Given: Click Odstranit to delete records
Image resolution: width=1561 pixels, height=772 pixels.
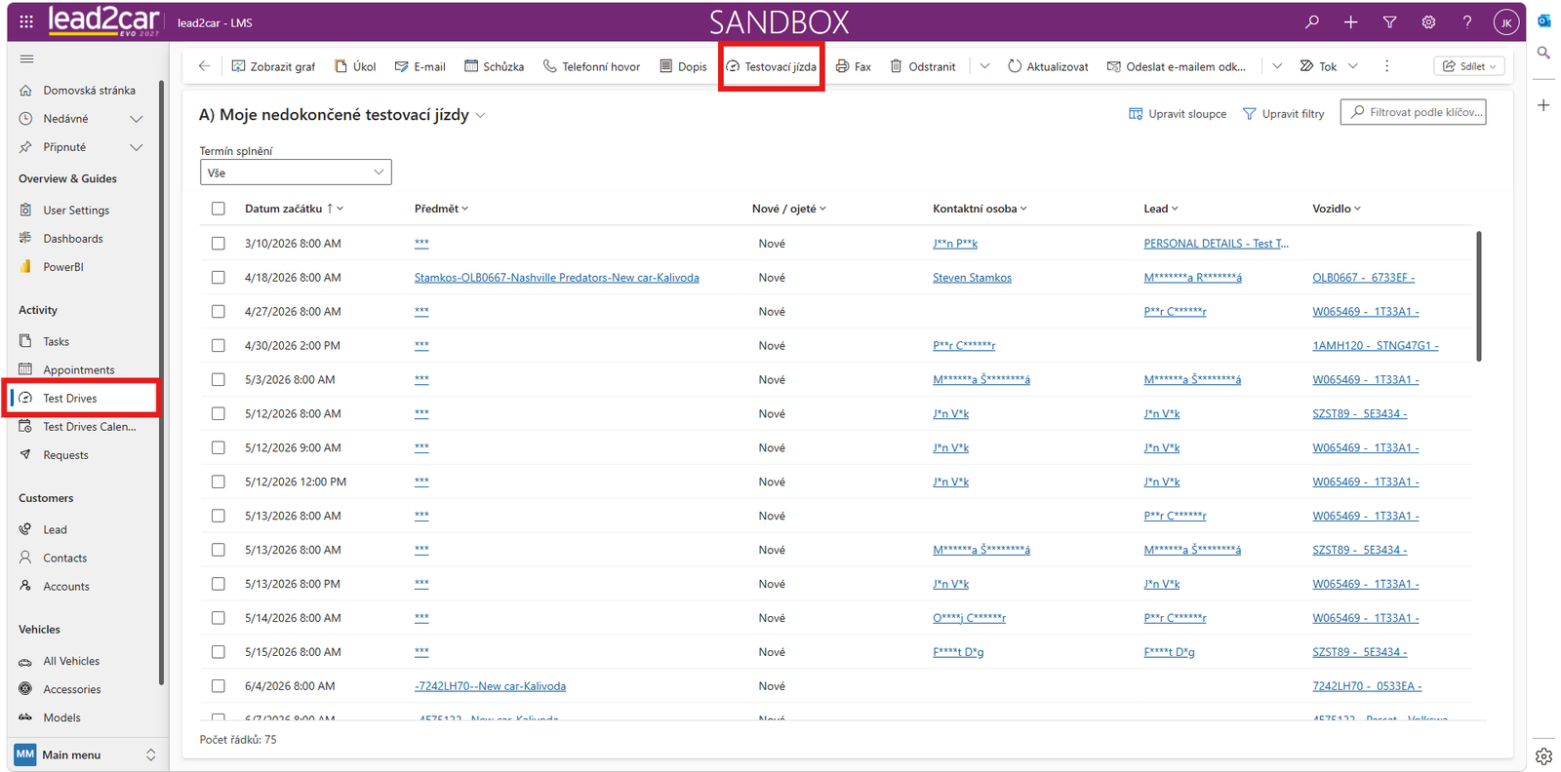Looking at the screenshot, I should point(923,66).
